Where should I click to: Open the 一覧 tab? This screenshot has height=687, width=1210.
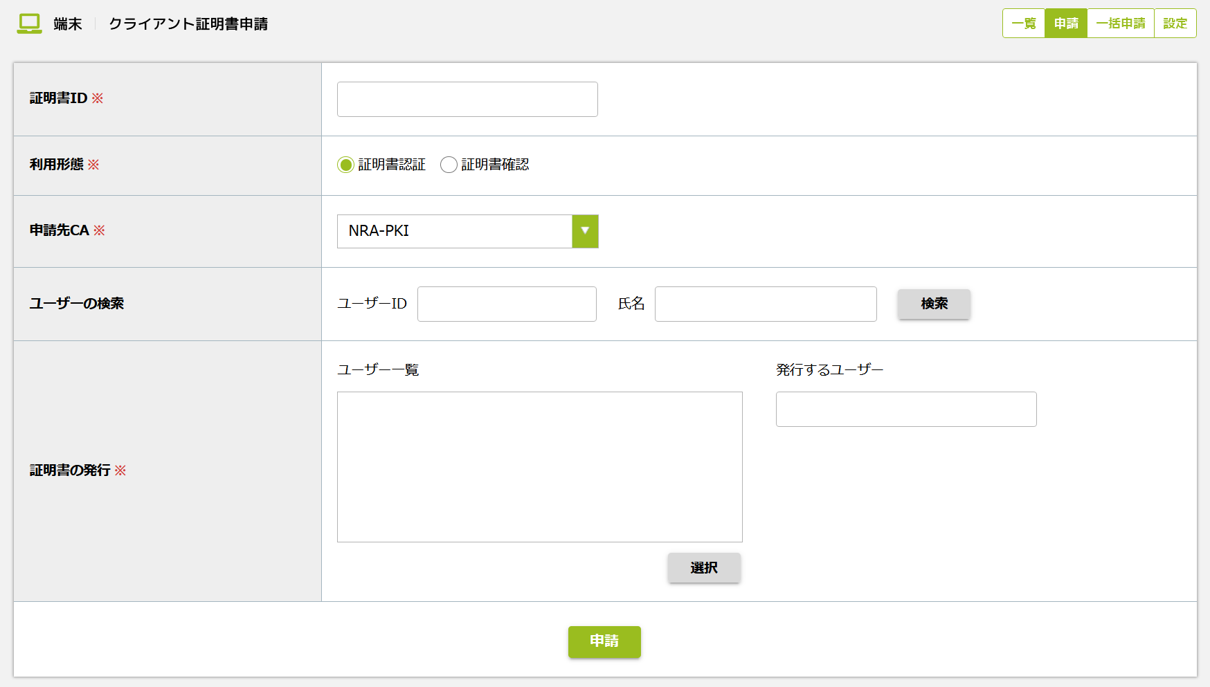pyautogui.click(x=1024, y=24)
